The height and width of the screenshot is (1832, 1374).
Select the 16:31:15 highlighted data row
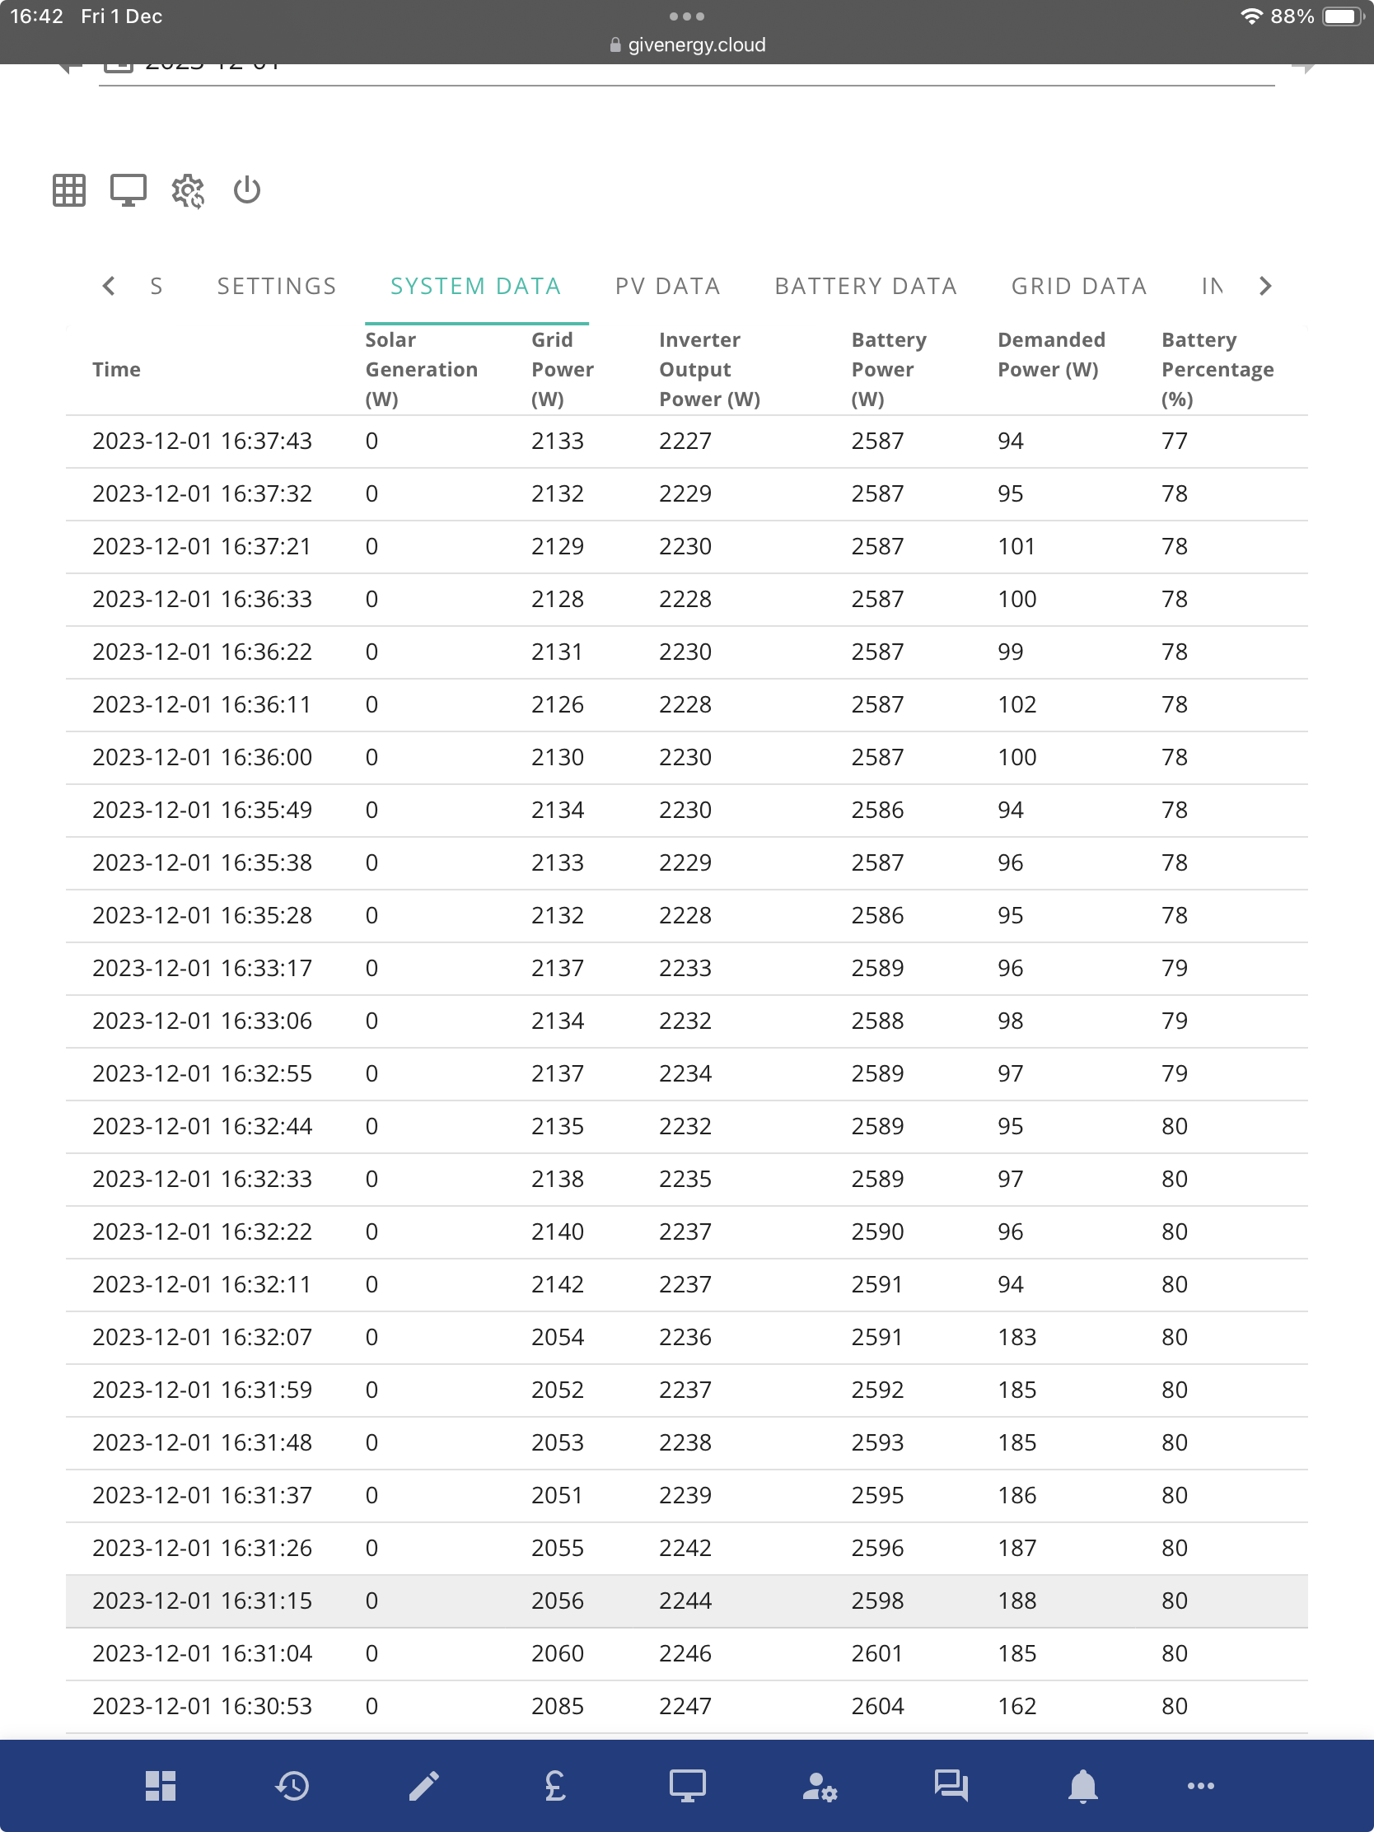686,1601
